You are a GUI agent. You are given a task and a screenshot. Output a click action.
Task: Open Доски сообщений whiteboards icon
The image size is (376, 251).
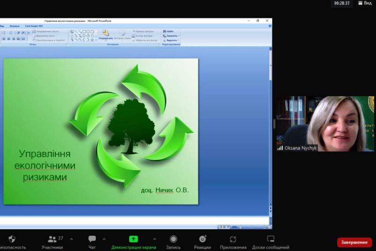[x=271, y=239]
